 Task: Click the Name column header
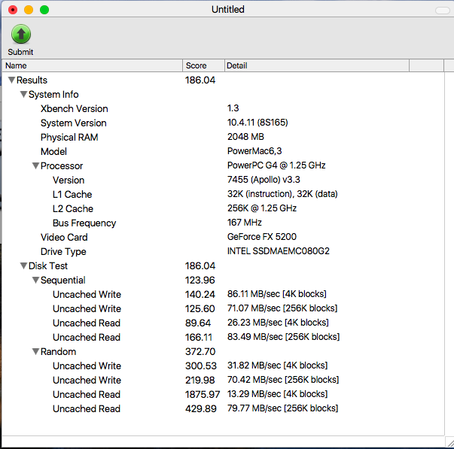pyautogui.click(x=93, y=65)
